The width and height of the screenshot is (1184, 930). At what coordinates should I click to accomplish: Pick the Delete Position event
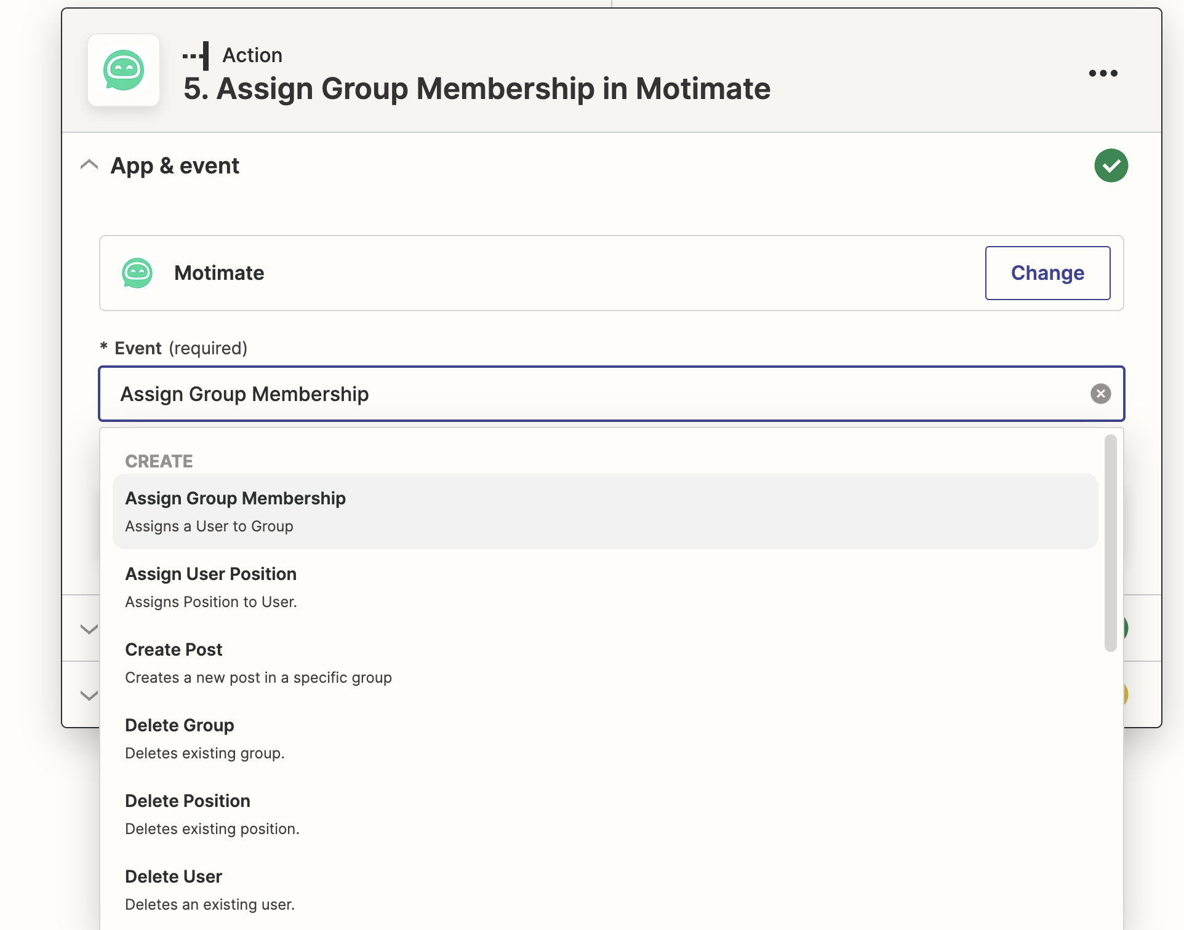click(605, 814)
